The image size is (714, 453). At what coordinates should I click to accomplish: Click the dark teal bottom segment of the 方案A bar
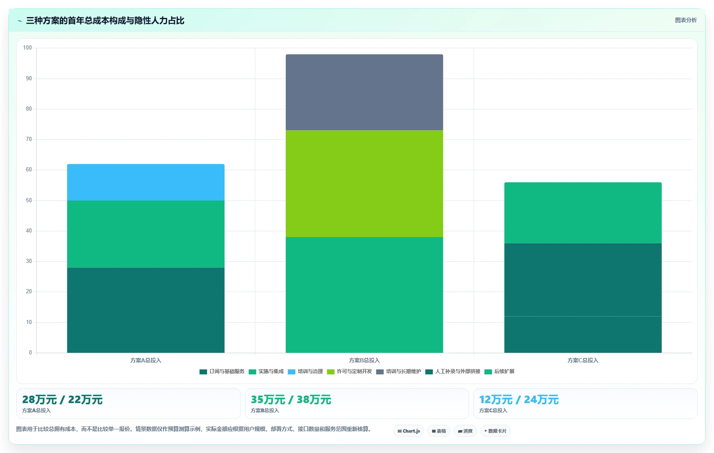146,310
